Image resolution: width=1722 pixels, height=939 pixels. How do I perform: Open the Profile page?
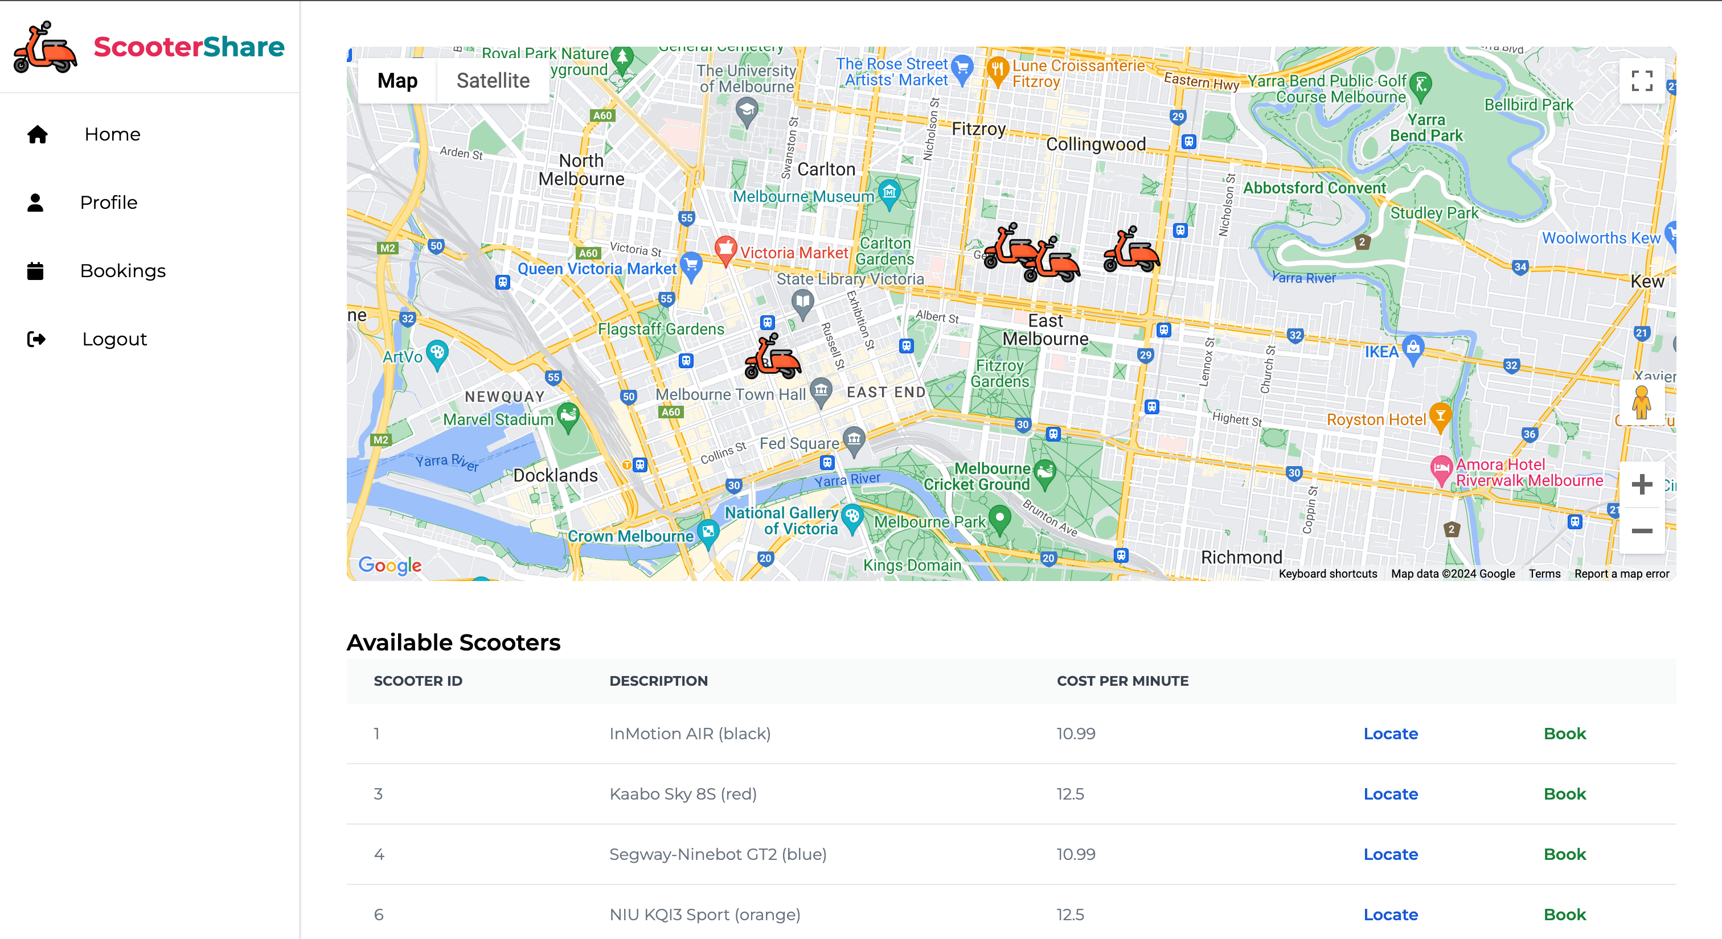109,203
